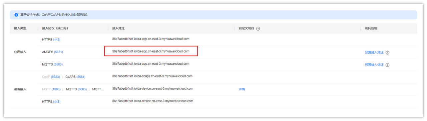Click the iotda-coaps access address text
This screenshot has width=427, height=121.
click(x=152, y=76)
